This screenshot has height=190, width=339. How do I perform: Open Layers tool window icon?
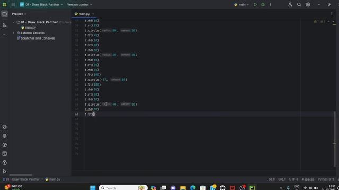click(x=5, y=136)
